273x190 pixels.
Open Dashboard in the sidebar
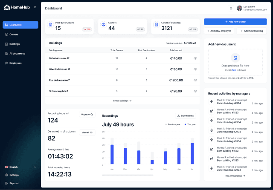pos(20,25)
